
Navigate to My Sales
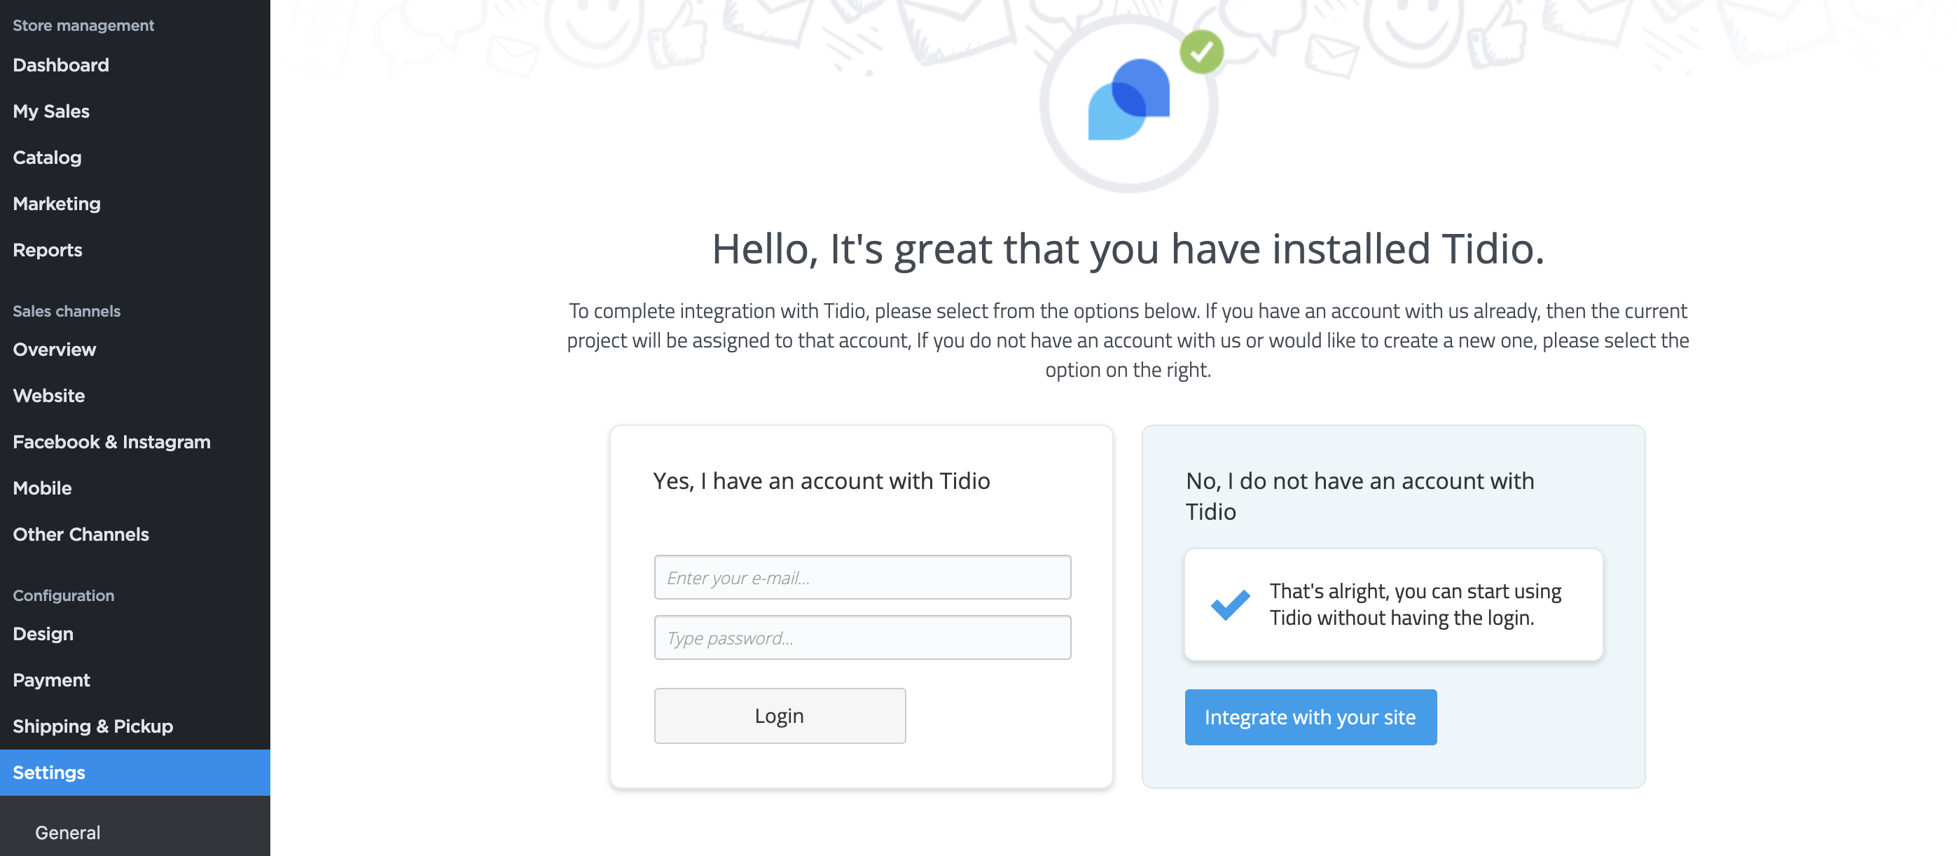pyautogui.click(x=51, y=111)
